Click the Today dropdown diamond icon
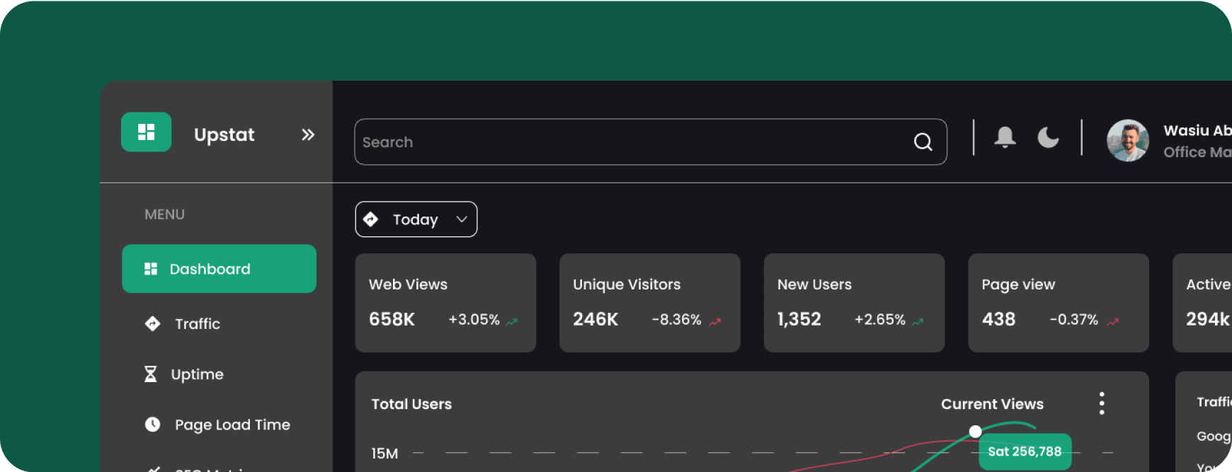Viewport: 1232px width, 472px height. (370, 219)
